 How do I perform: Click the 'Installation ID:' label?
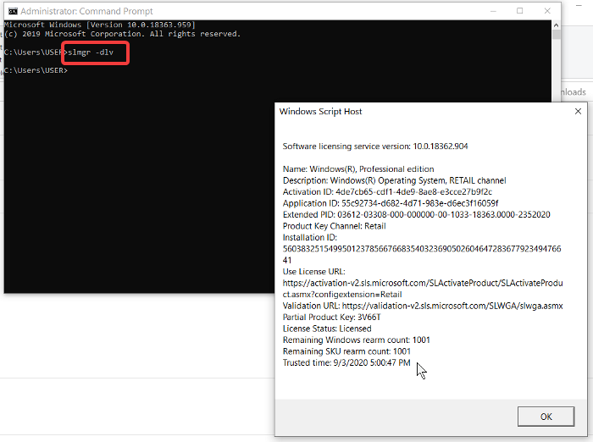tap(310, 237)
